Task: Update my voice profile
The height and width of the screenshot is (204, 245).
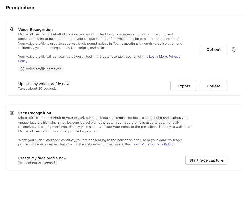Action: 213,86
